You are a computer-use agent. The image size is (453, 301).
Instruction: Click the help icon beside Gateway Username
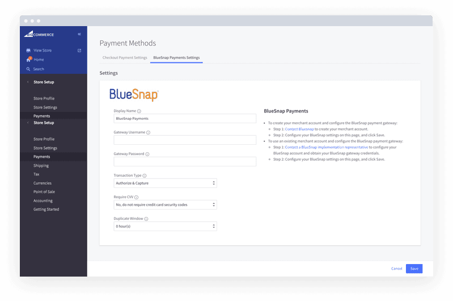(x=149, y=132)
